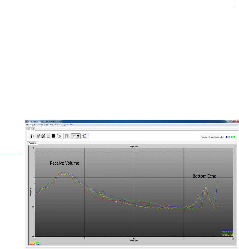Click the save data disk icon
239x249 pixels.
(43, 136)
